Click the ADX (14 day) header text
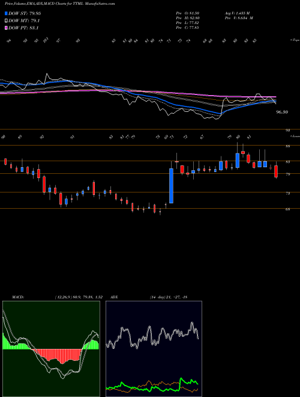Viewport: 300px width, 397px height. (149, 297)
